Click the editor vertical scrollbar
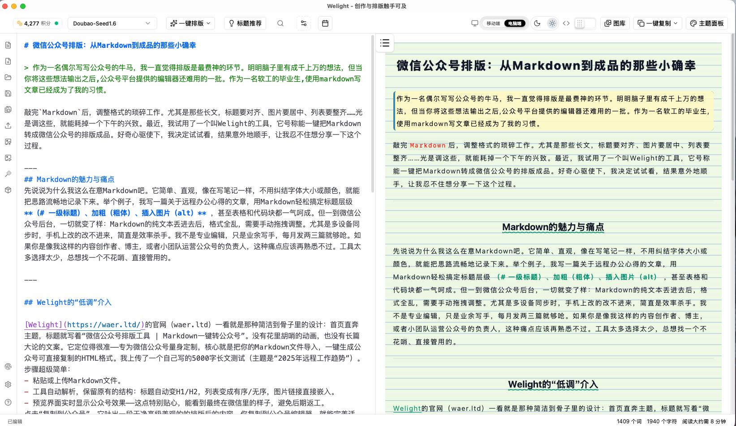 [373, 114]
